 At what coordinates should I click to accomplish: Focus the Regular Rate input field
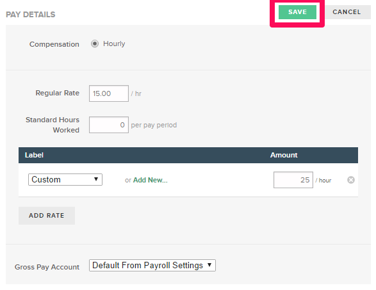[109, 93]
